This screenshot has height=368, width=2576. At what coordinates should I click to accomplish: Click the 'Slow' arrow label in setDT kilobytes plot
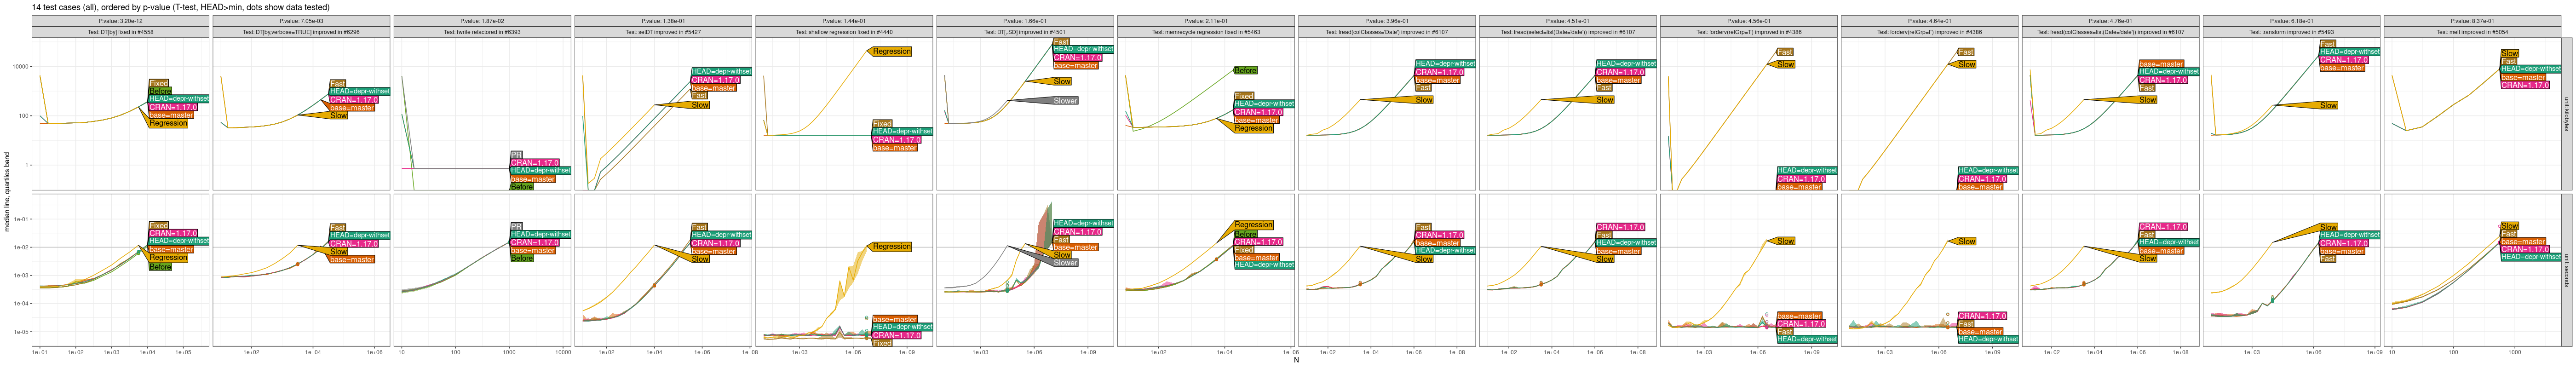pyautogui.click(x=700, y=105)
